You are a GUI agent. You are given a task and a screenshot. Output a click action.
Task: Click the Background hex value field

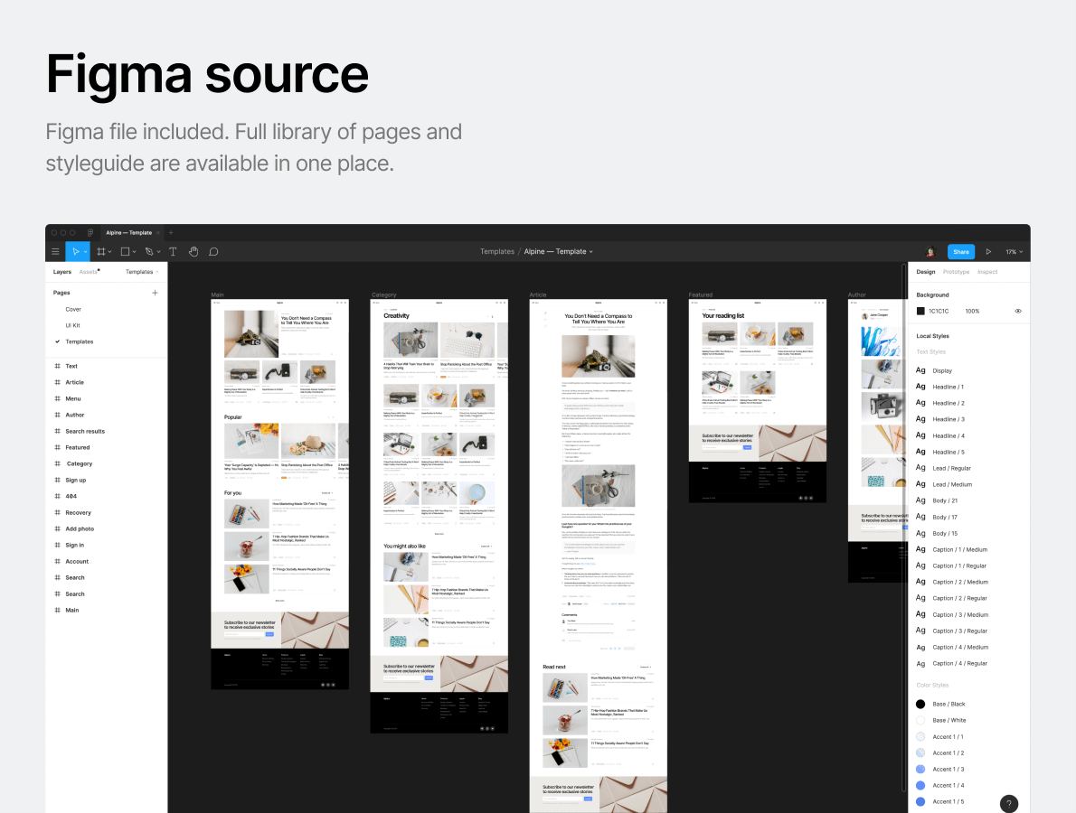click(x=939, y=312)
